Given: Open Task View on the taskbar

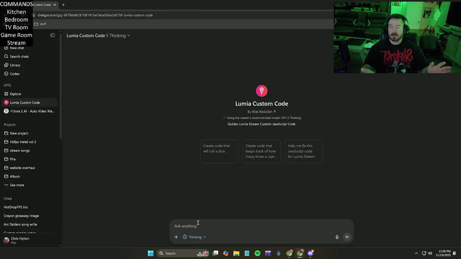Looking at the screenshot, I should 215,253.
